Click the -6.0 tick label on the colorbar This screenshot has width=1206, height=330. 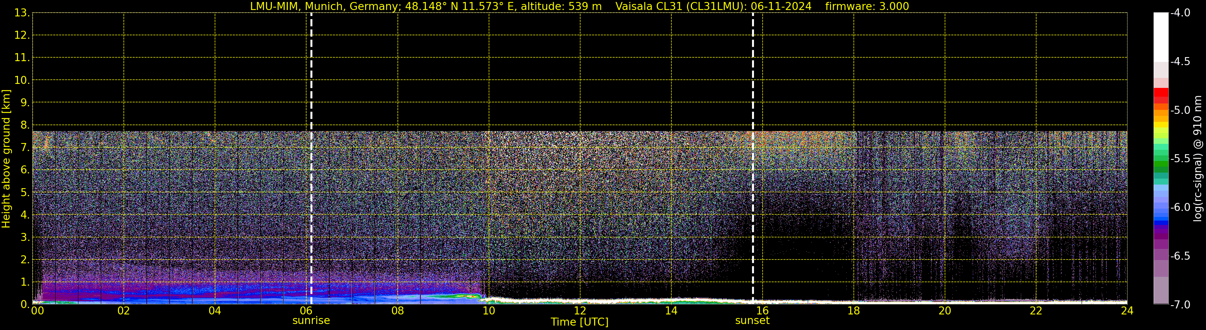(x=1180, y=207)
